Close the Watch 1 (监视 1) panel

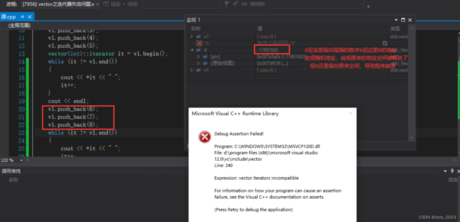tap(410, 20)
